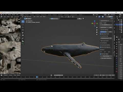This screenshot has height=92, width=123.
Task: Adjust the Adaptive Size slider
Action: (x=106, y=32)
